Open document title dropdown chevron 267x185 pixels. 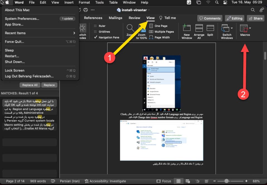click(149, 10)
